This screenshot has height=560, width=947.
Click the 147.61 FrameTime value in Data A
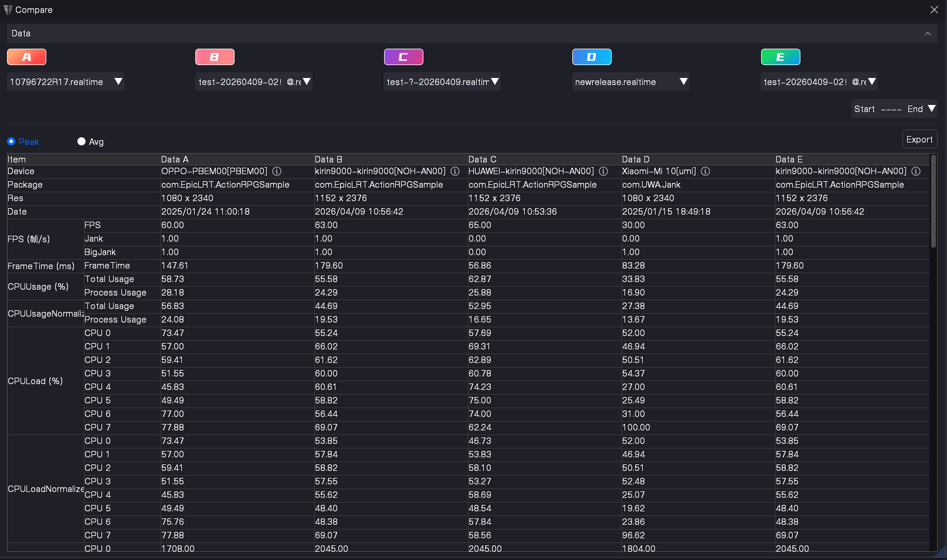(175, 266)
